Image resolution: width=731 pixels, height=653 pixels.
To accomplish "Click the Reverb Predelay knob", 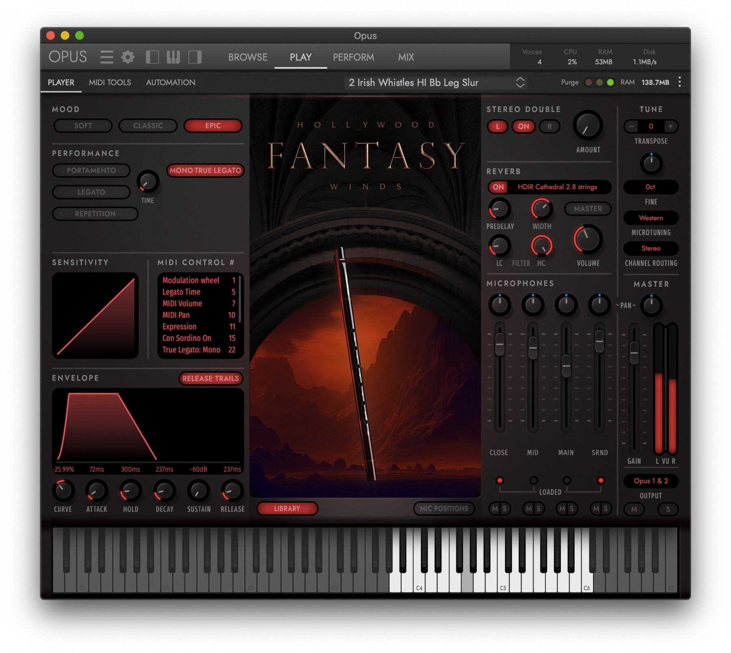I will tap(500, 209).
